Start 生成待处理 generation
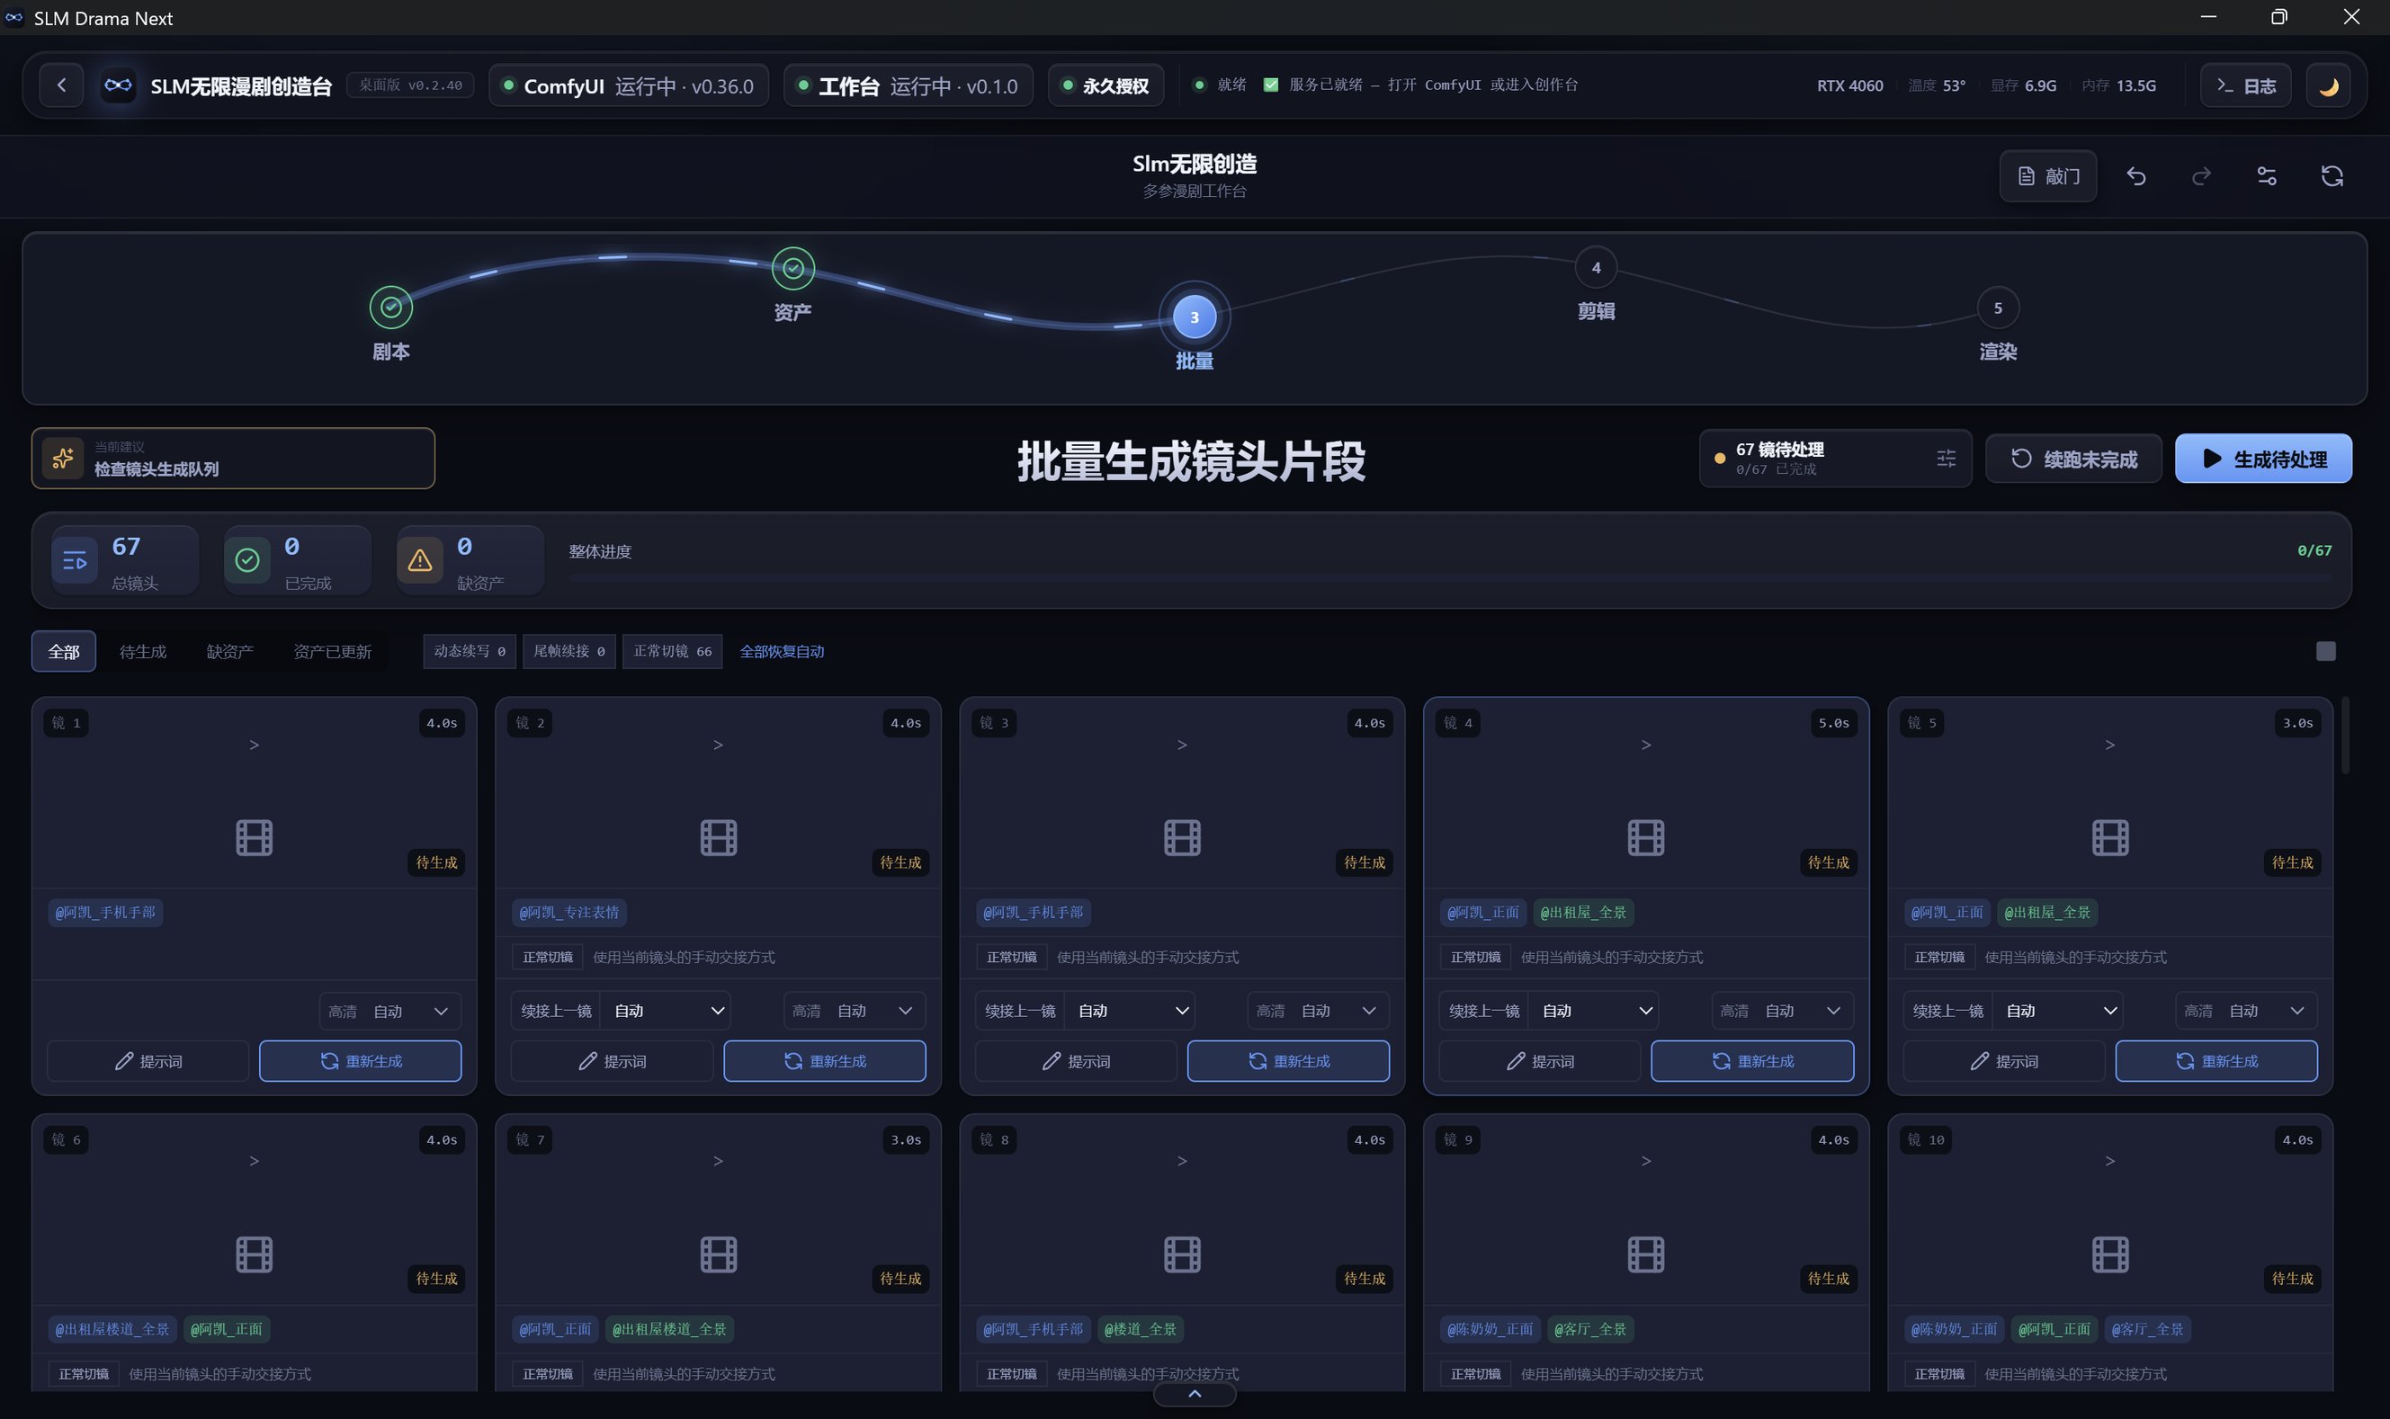 click(2263, 459)
